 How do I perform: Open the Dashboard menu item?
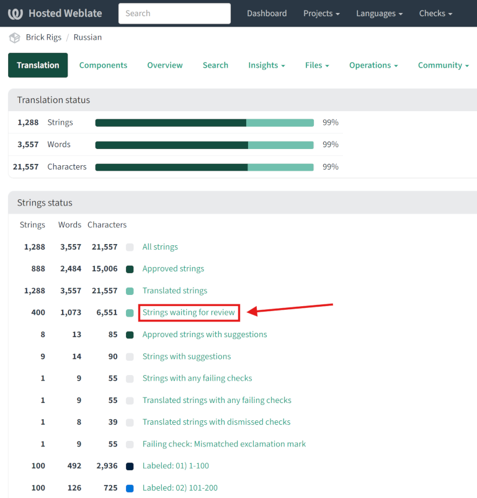tap(267, 13)
